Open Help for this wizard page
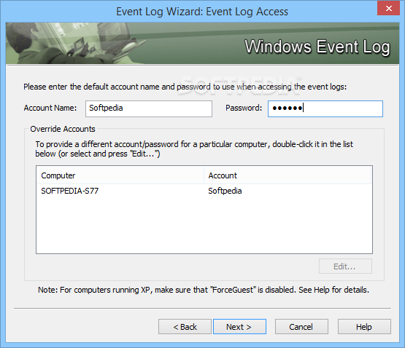 point(364,327)
